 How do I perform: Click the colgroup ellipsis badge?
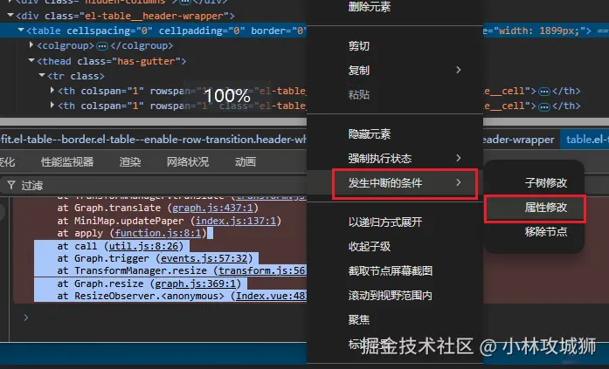click(102, 46)
